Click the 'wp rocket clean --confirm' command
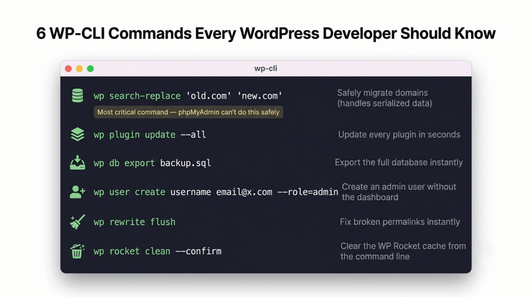Screen dimensions: 532x297 pos(157,251)
